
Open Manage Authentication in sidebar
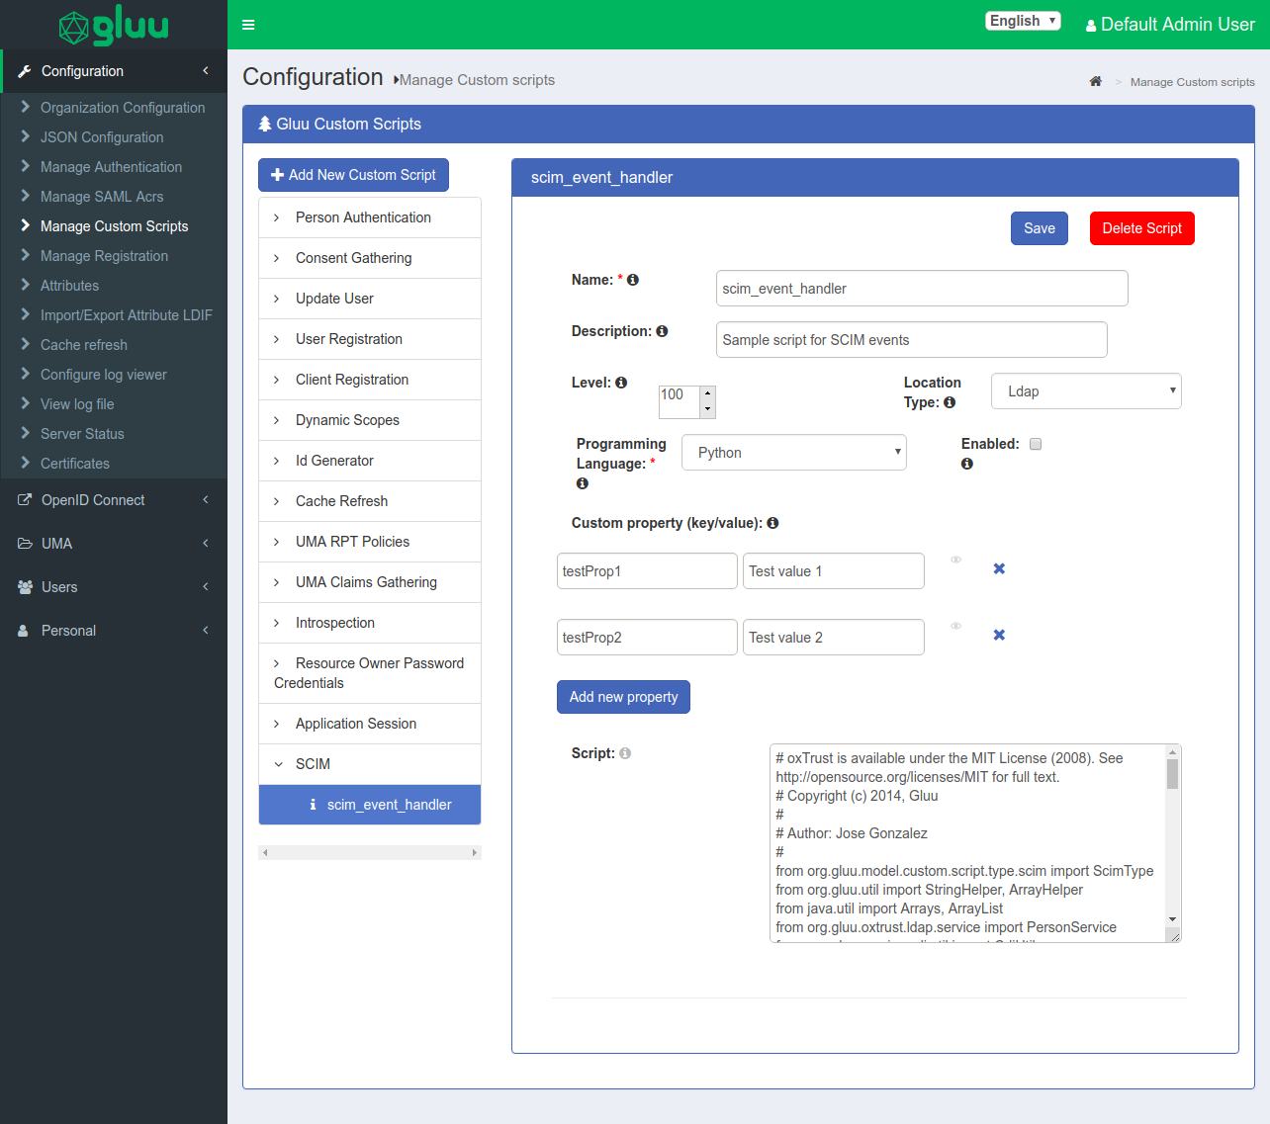pos(111,167)
